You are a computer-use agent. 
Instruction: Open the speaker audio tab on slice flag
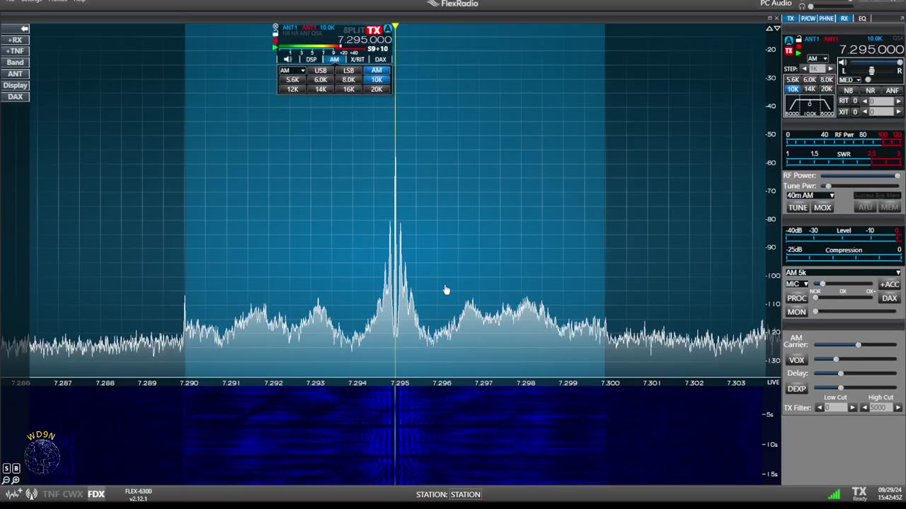[x=287, y=59]
